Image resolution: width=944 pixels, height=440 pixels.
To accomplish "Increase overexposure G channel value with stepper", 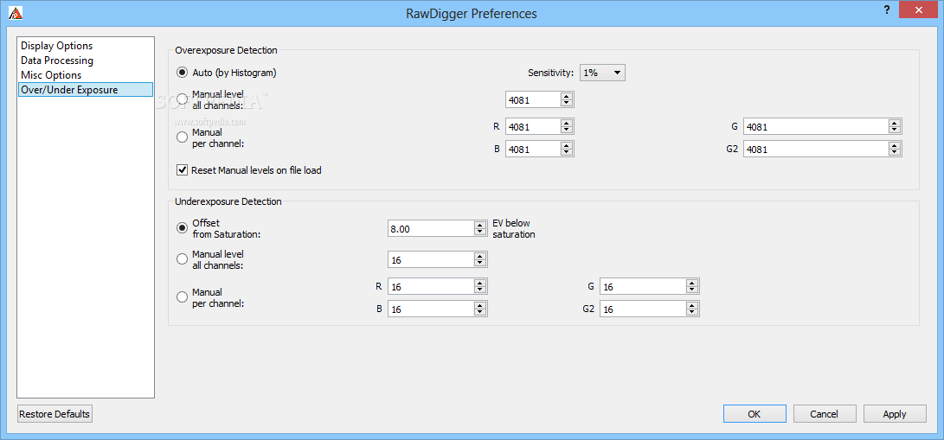I will [x=894, y=124].
